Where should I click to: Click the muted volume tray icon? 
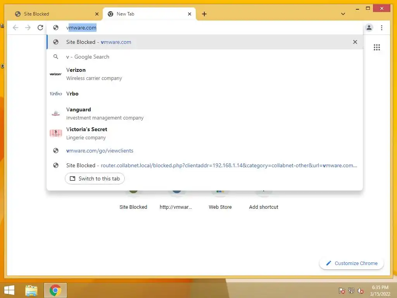(361, 291)
